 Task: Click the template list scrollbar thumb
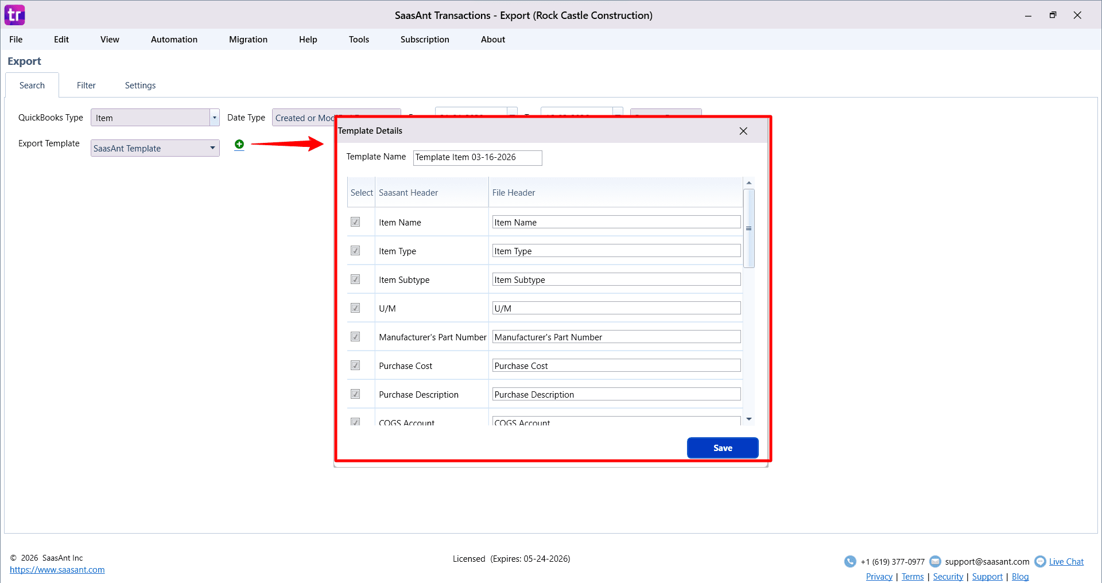click(748, 228)
